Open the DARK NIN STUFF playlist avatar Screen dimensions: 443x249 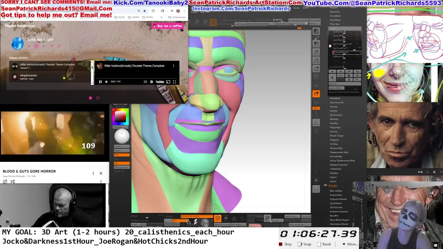17,43
